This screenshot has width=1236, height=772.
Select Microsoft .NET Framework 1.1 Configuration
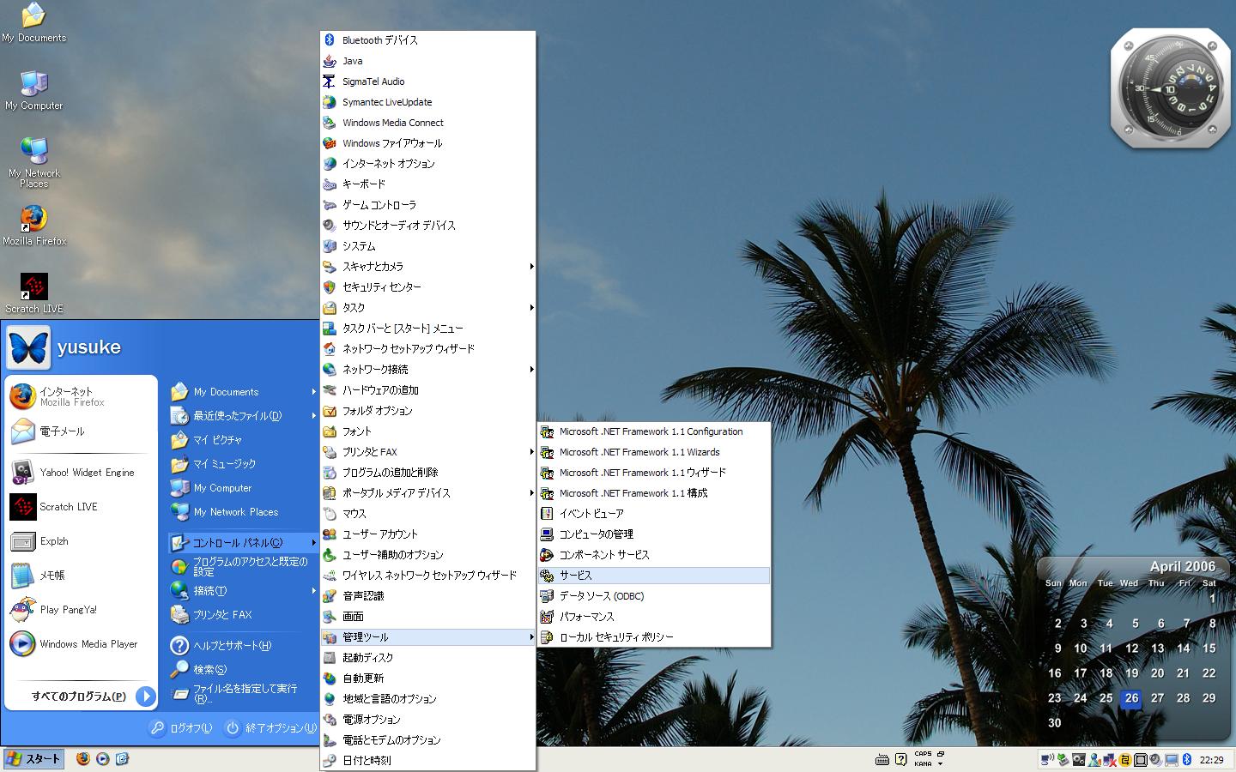point(654,431)
